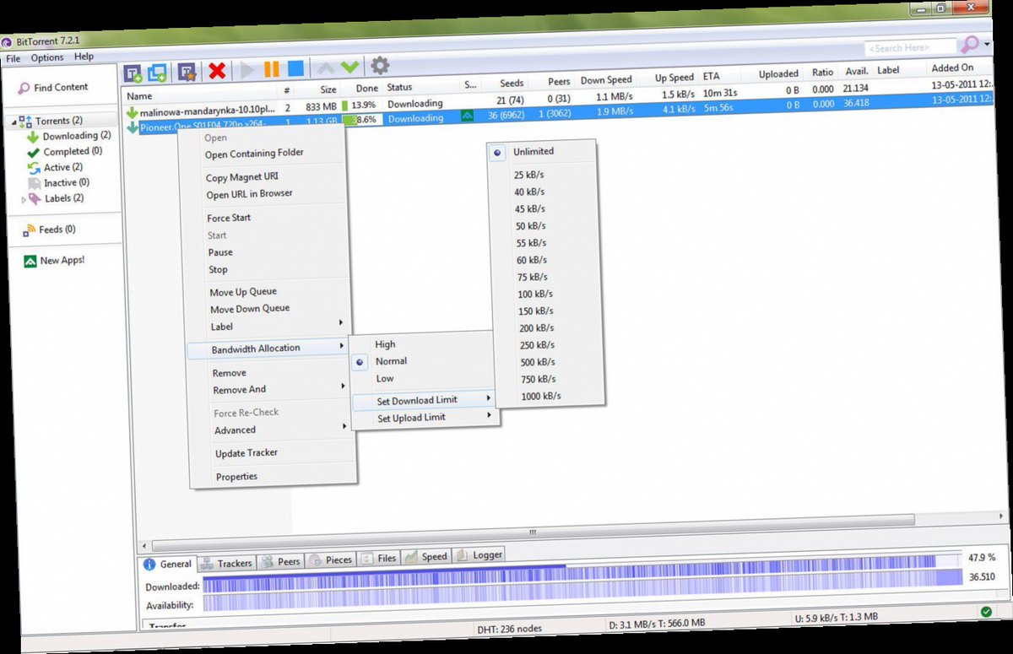Image resolution: width=1013 pixels, height=654 pixels.
Task: Click the orange Pause toolbar icon
Action: [x=271, y=69]
